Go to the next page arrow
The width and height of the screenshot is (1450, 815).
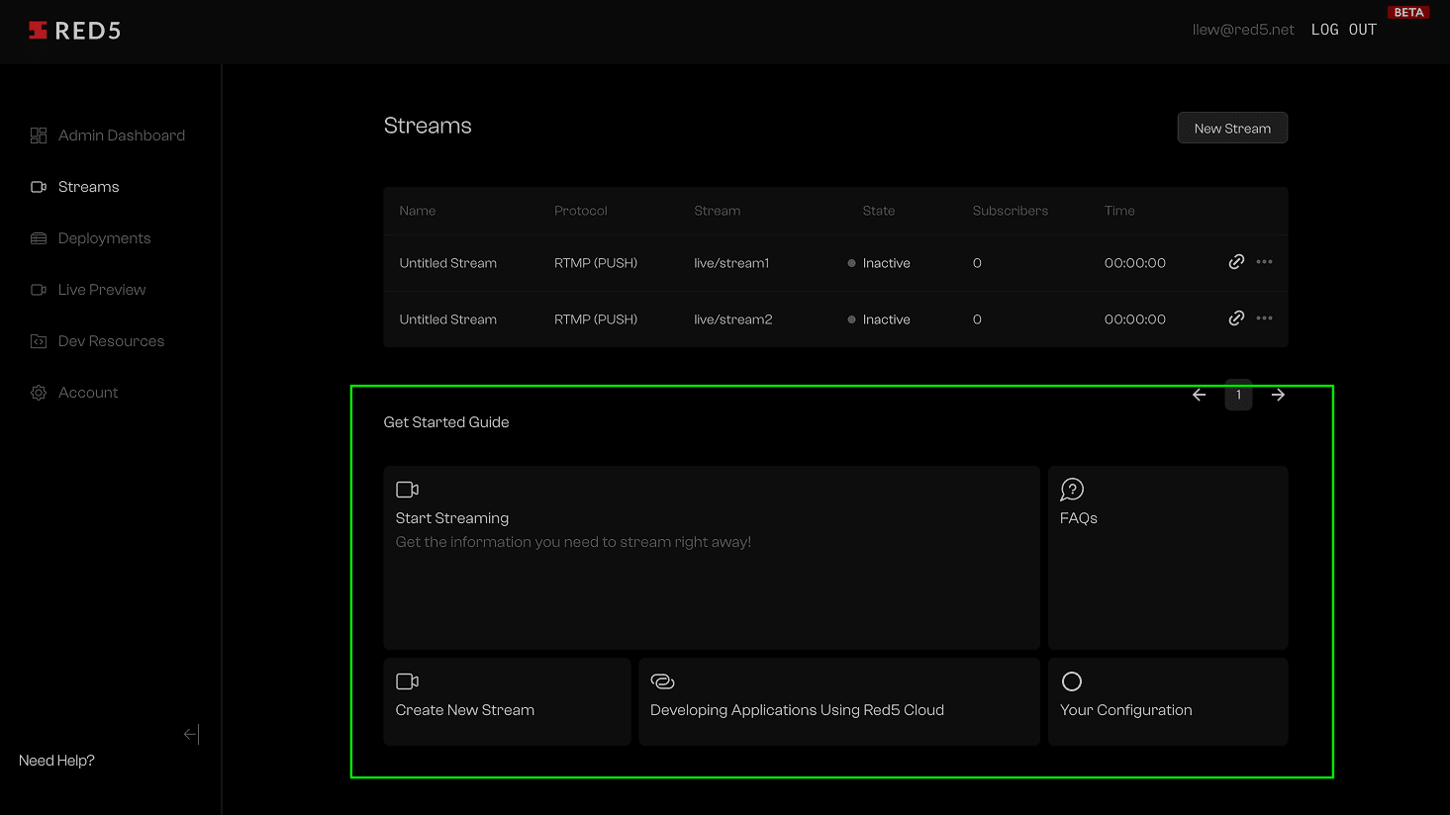(1278, 395)
